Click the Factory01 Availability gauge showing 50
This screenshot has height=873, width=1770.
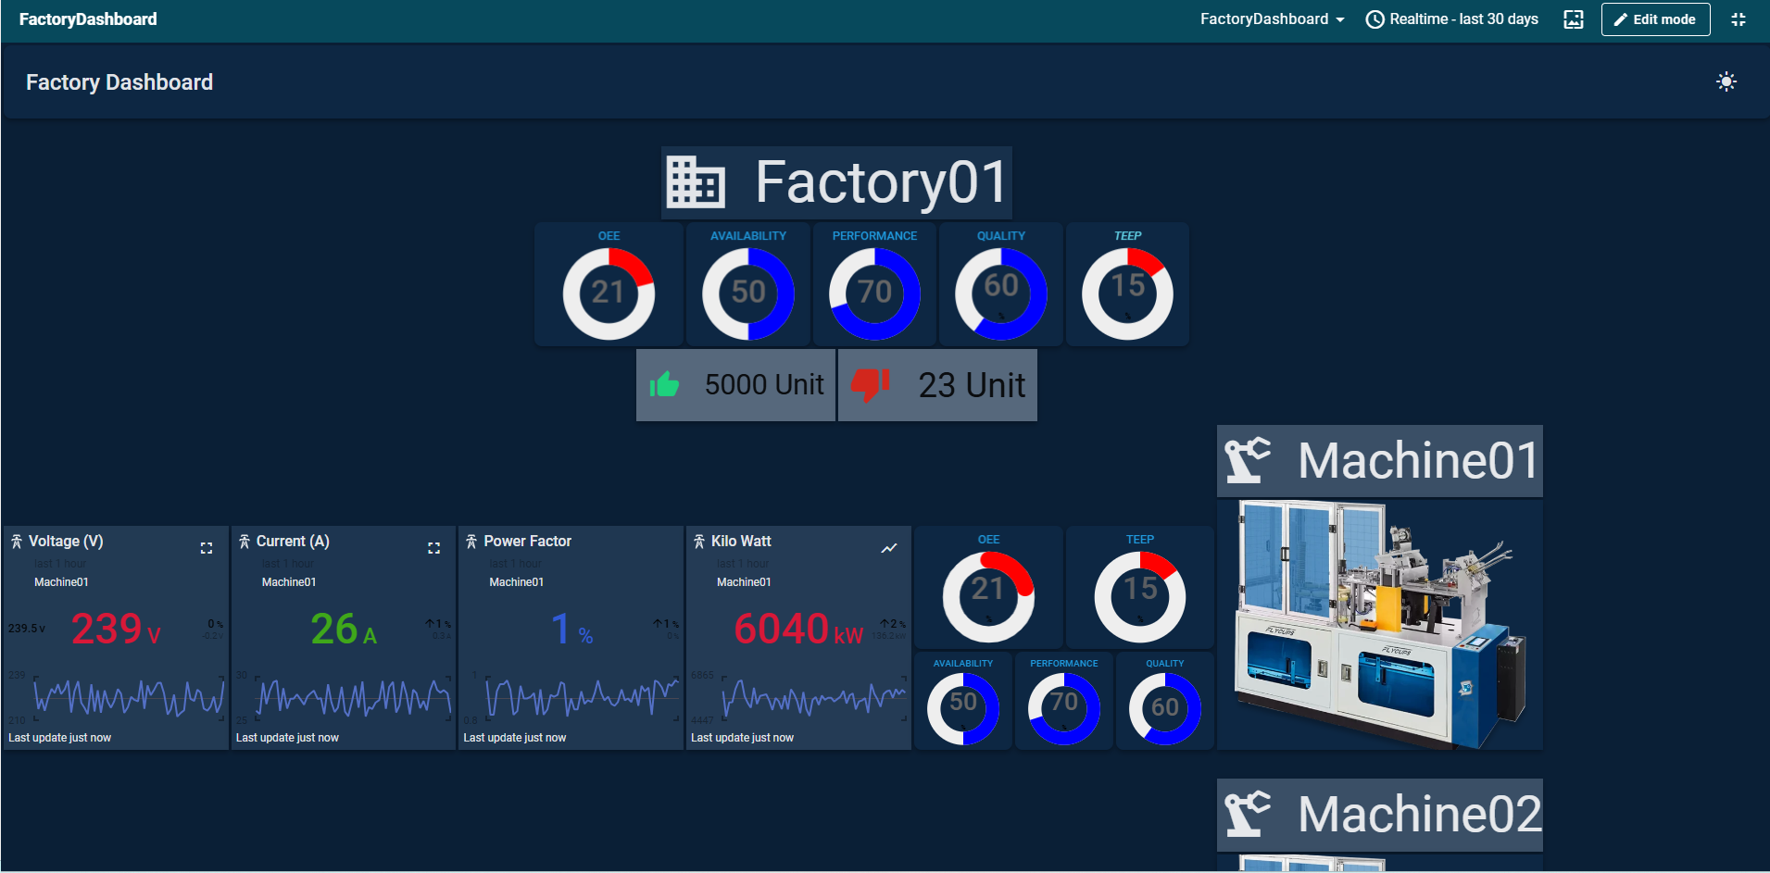(x=747, y=293)
